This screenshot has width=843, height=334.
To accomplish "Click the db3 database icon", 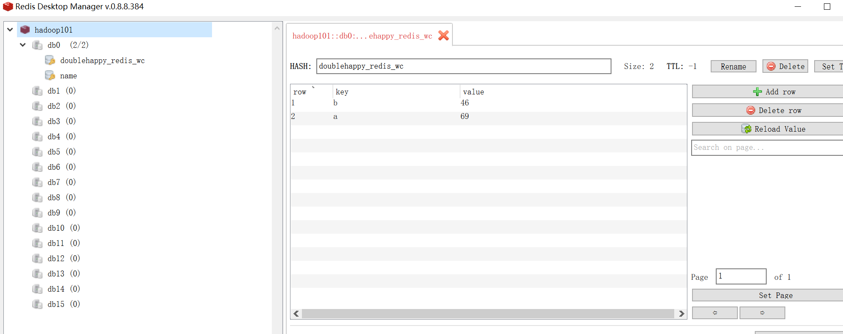I will pyautogui.click(x=37, y=121).
